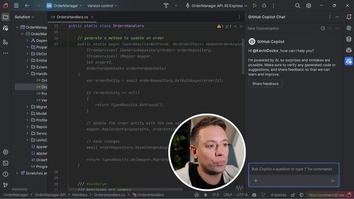The height and width of the screenshot is (199, 354).
Task: Open conversation more options ellipsis
Action: [x=337, y=28]
